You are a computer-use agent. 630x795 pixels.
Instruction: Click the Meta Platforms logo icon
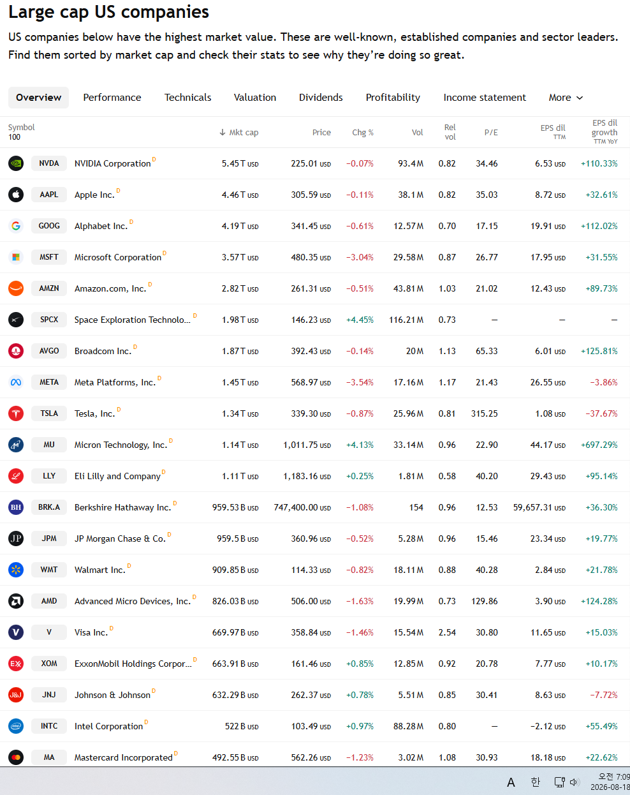tap(16, 382)
